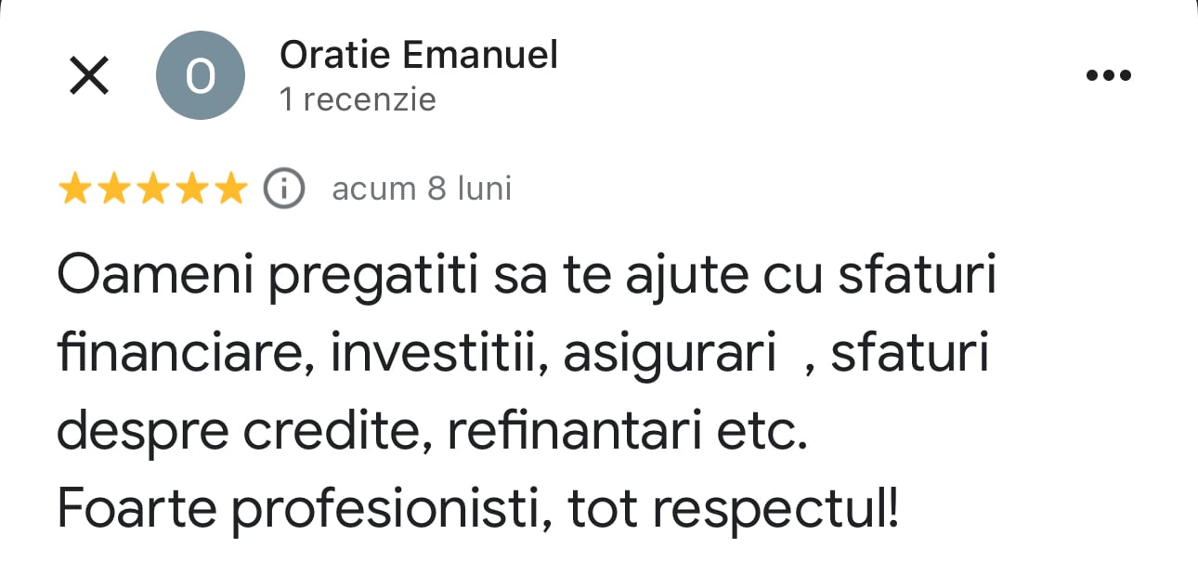
Task: Click the second star in the rating row
Action: (115, 188)
